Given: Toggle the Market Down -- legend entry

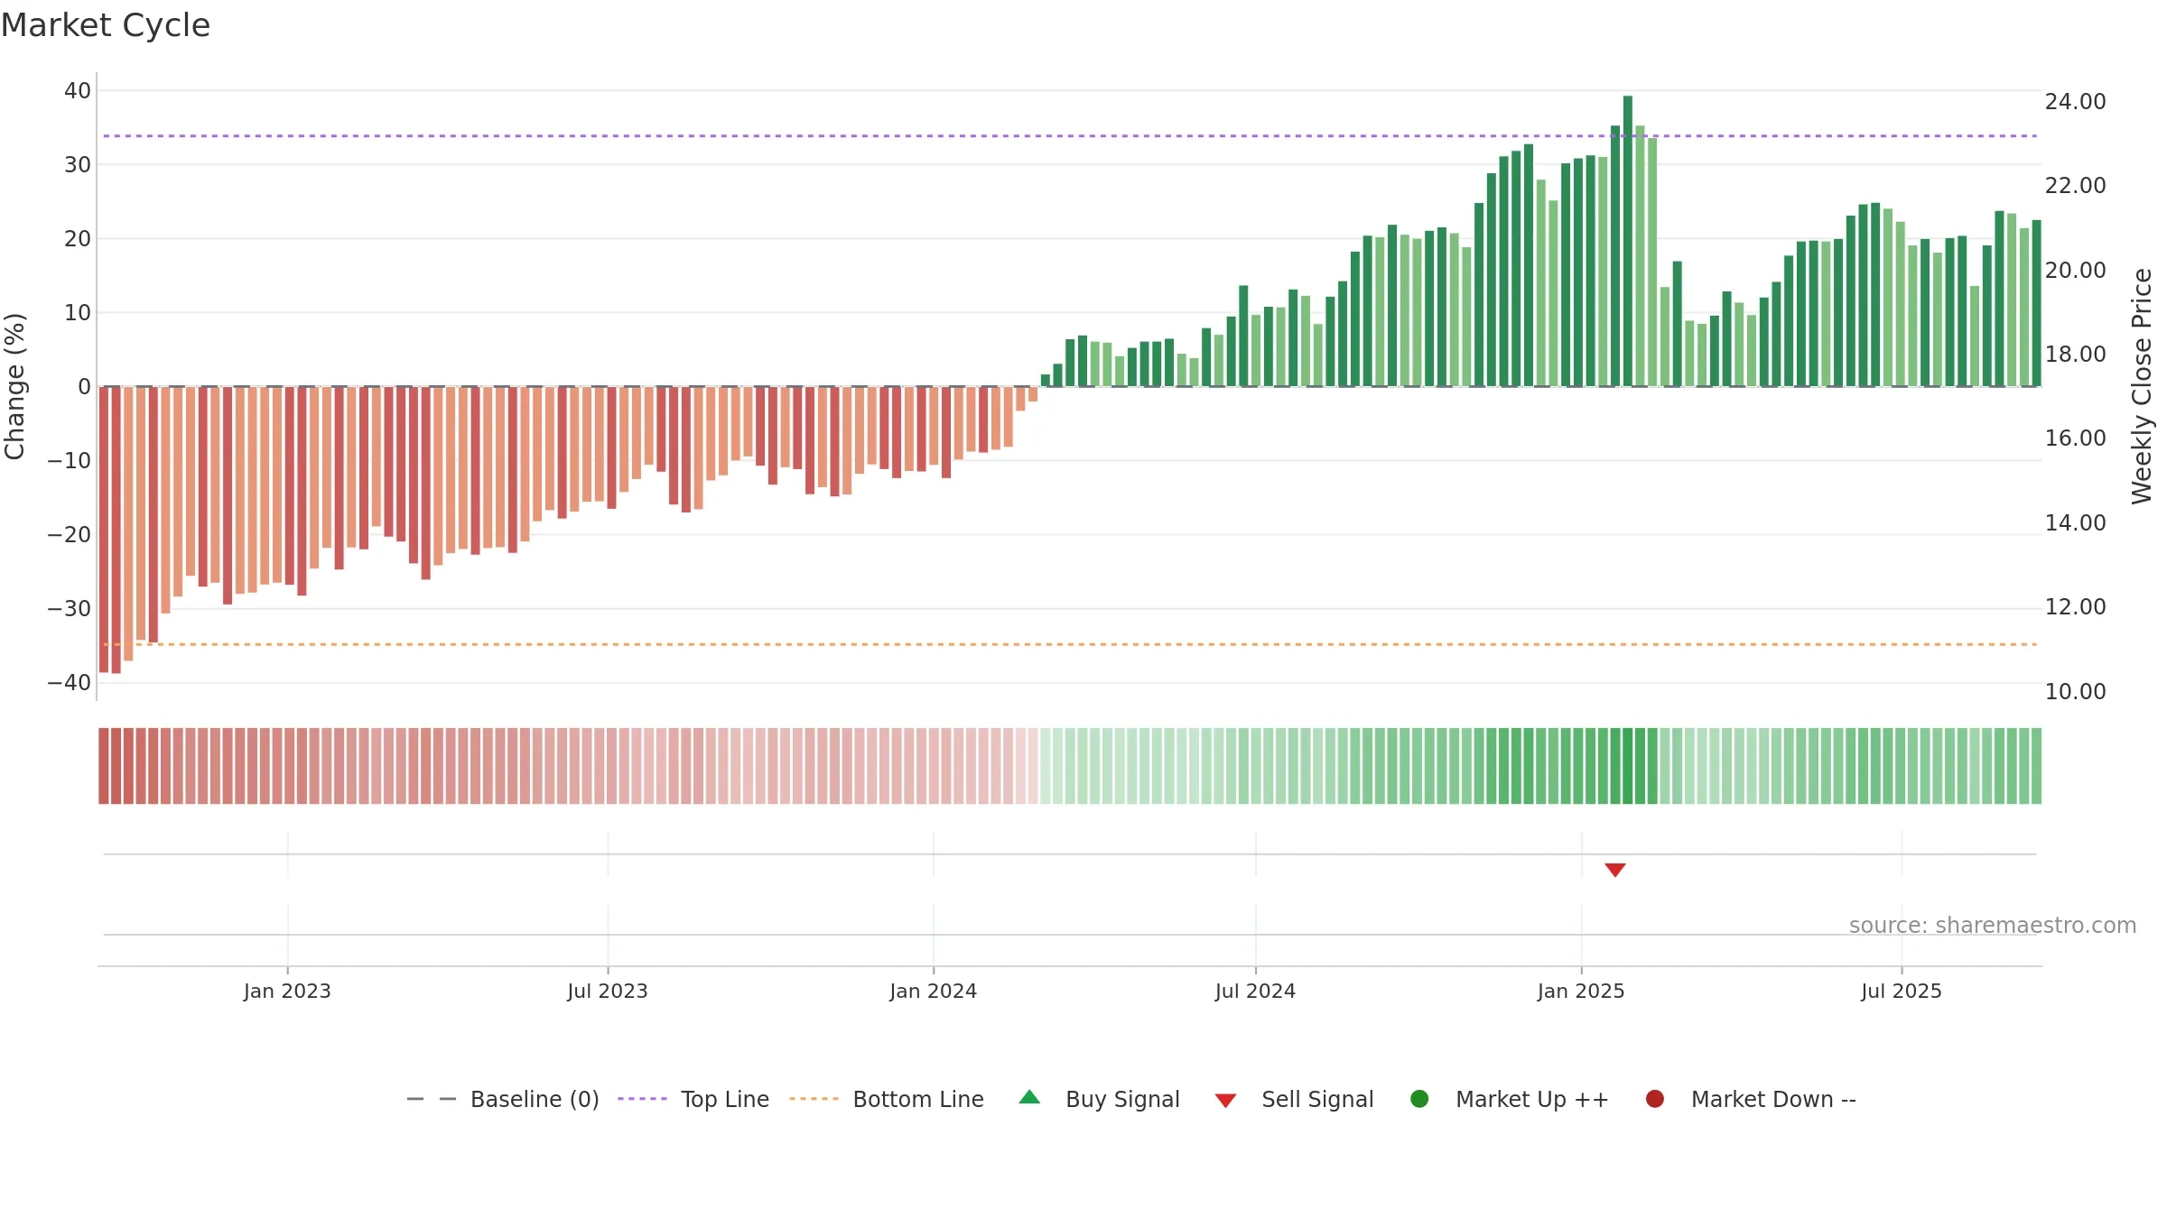Looking at the screenshot, I should (1751, 1099).
